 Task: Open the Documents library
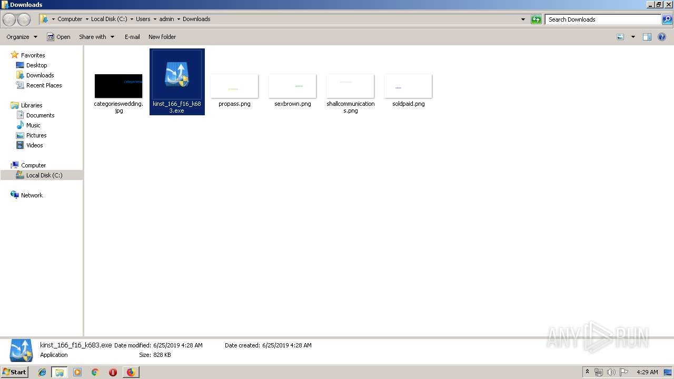tap(40, 115)
